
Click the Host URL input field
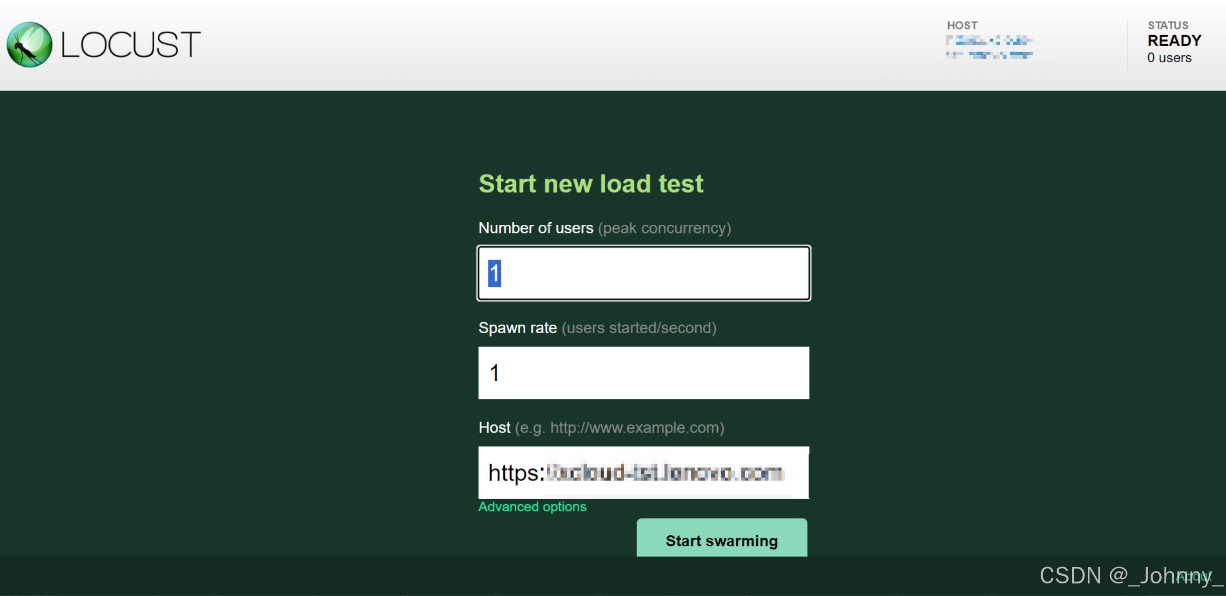(x=643, y=473)
